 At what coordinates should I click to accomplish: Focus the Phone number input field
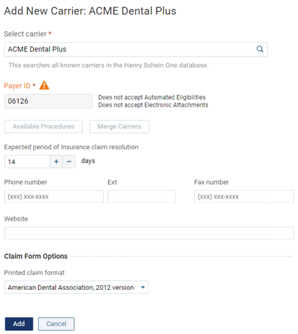pos(54,197)
